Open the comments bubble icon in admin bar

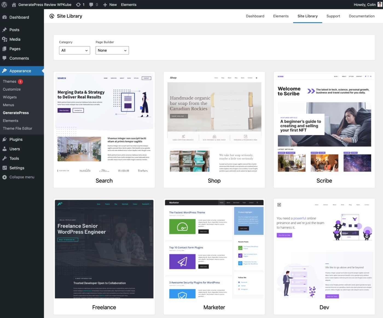click(x=91, y=5)
